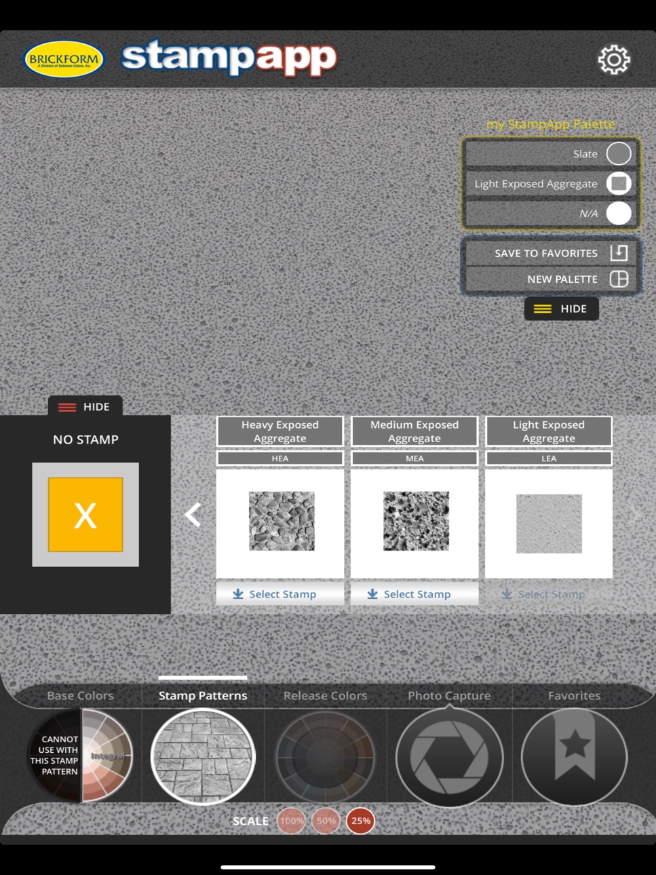
Task: Select the Slate color circle in palette
Action: coord(619,154)
